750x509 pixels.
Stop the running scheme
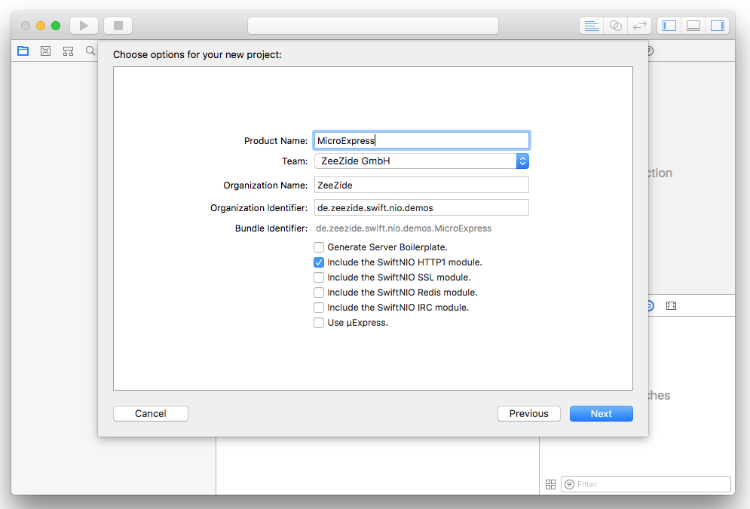point(118,26)
